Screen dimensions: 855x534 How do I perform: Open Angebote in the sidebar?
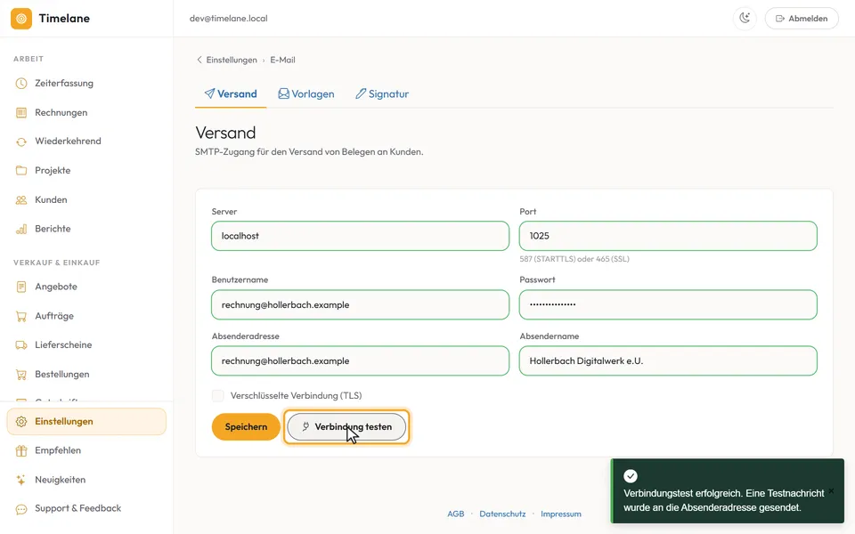click(x=86, y=287)
